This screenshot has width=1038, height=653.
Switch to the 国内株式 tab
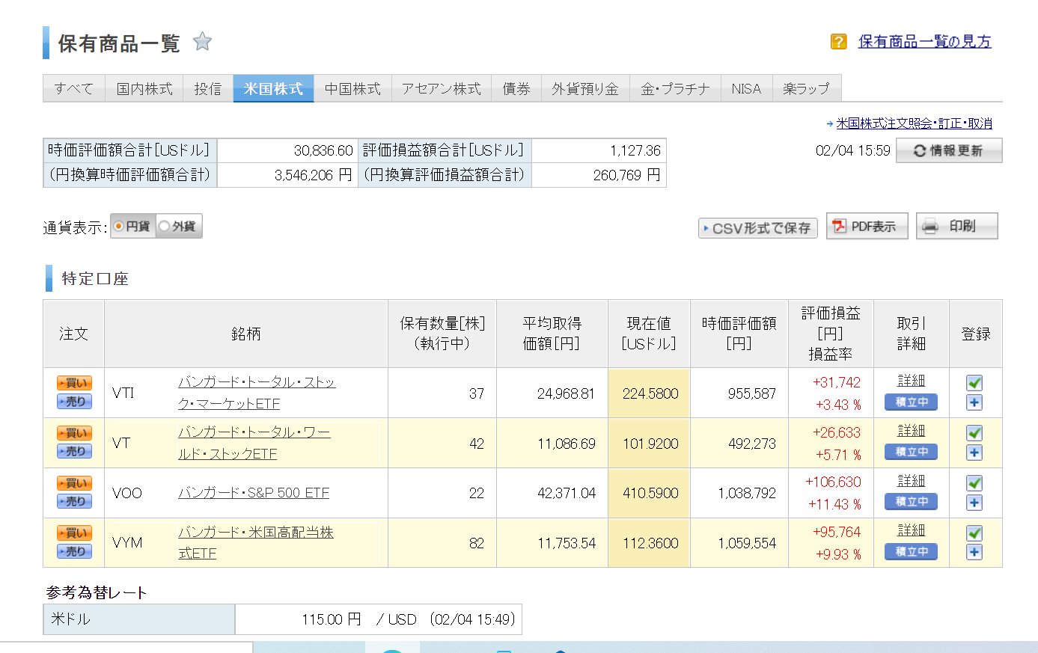pos(144,88)
